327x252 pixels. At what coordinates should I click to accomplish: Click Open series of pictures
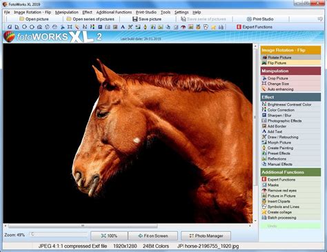90,19
